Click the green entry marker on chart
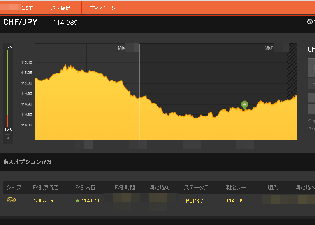Viewport: 315px width, 225px height. (245, 105)
